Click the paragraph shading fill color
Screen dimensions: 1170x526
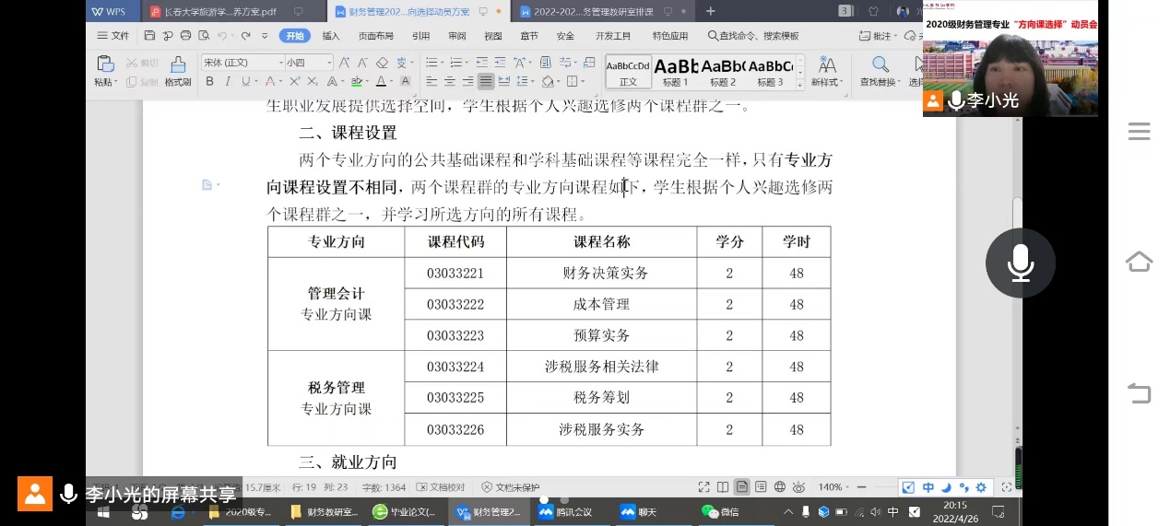(549, 81)
